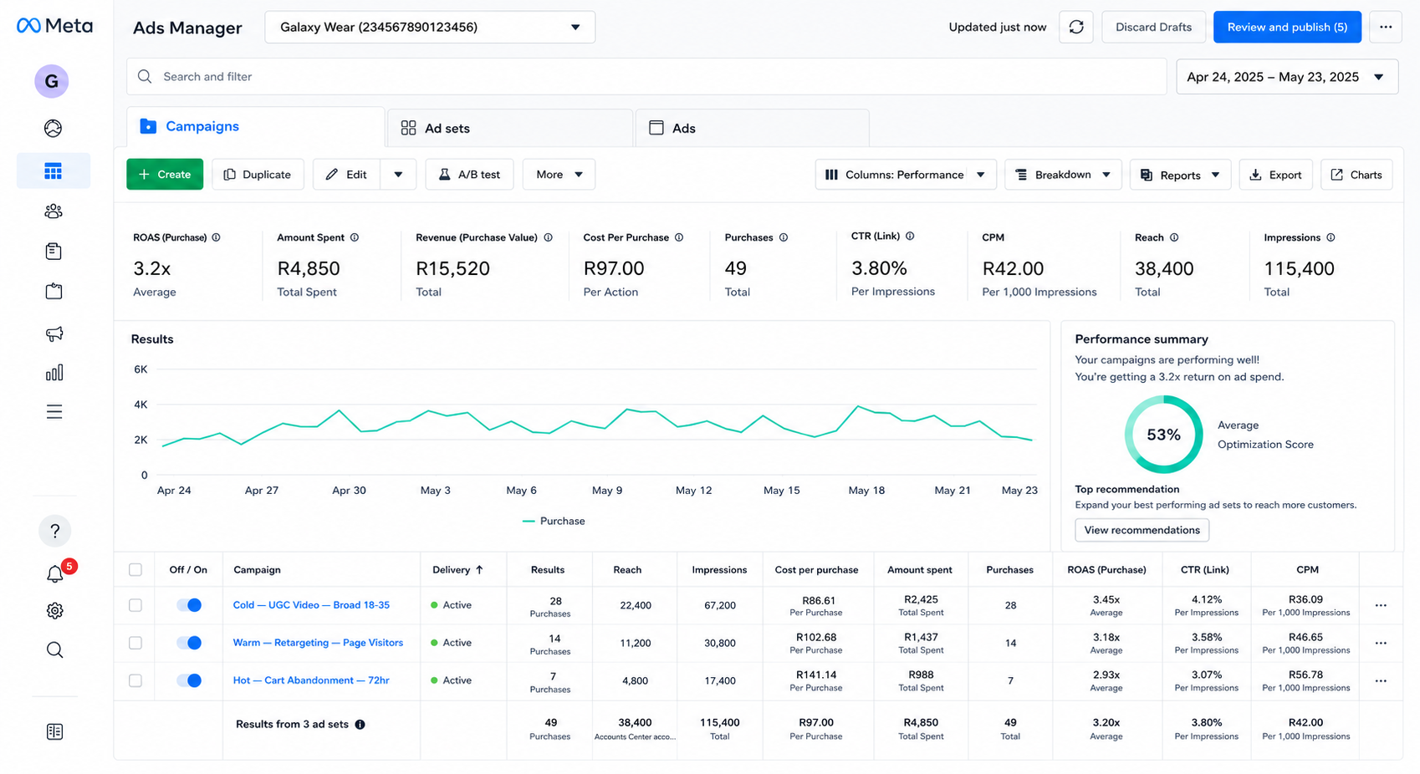Open the More dropdown menu
This screenshot has width=1420, height=774.
coord(559,175)
